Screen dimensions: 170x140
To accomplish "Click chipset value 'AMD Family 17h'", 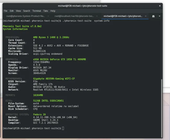I will tap(43, 84).
